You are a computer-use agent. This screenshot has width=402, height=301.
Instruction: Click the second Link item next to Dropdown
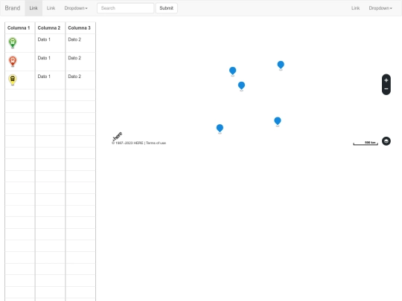[x=51, y=8]
